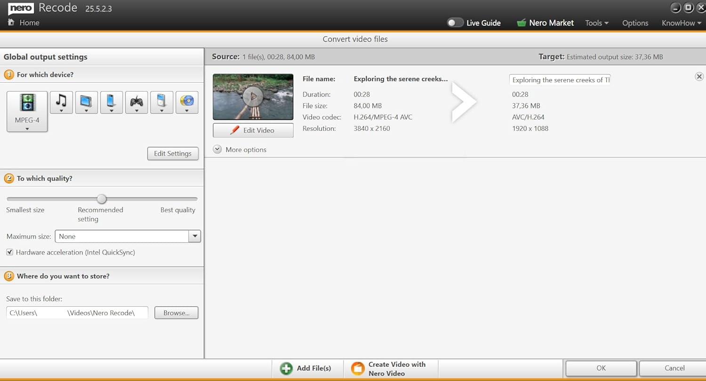Click the 'Recommended setting' slider label
The height and width of the screenshot is (381, 706).
100,214
